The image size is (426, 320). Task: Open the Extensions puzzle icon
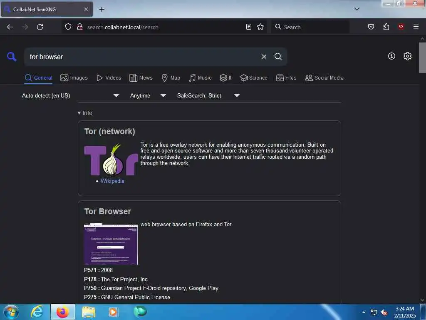click(386, 27)
